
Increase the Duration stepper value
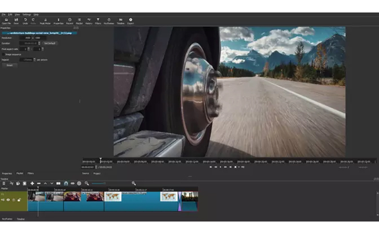[x=39, y=43]
